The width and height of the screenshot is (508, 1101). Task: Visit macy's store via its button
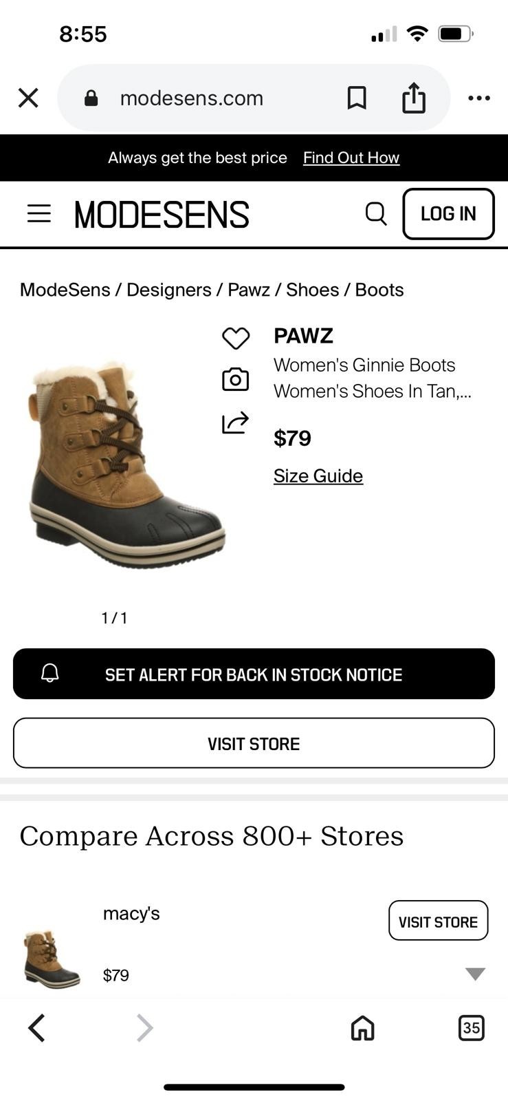[x=438, y=921]
